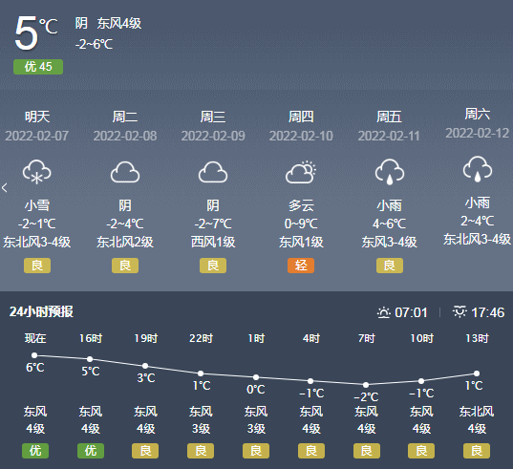Image resolution: width=513 pixels, height=469 pixels.
Task: Click the 10时 data point on the curve
Action: tap(421, 381)
